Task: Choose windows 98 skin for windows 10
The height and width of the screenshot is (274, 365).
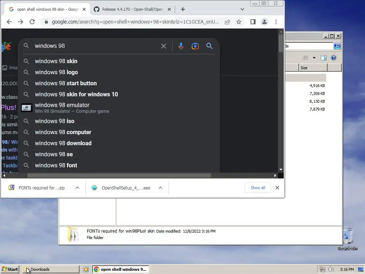Action: pos(119,94)
